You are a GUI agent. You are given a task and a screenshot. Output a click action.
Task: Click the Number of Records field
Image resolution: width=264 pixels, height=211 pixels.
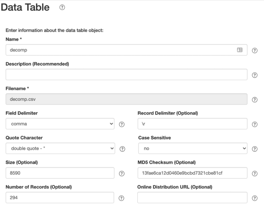click(60, 198)
